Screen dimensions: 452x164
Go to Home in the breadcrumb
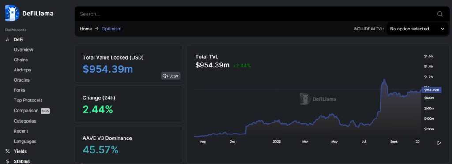pyautogui.click(x=86, y=29)
